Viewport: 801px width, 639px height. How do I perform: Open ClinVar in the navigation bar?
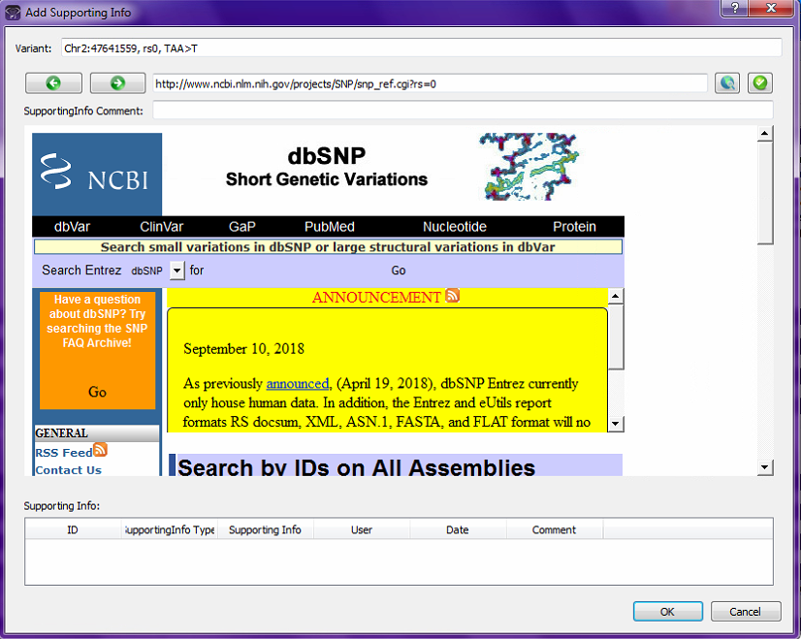pyautogui.click(x=161, y=227)
